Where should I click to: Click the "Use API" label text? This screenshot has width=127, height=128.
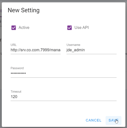point(81,28)
